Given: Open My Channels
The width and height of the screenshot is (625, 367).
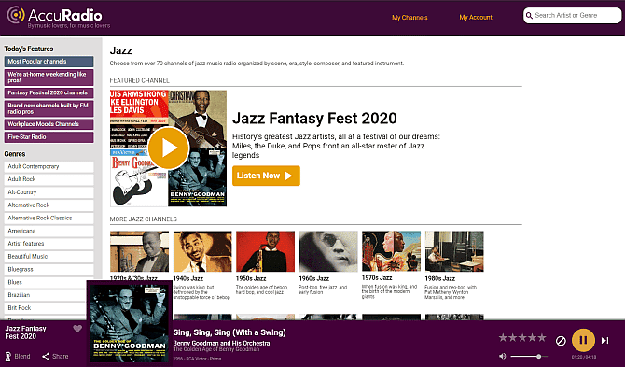Looking at the screenshot, I should coord(410,18).
